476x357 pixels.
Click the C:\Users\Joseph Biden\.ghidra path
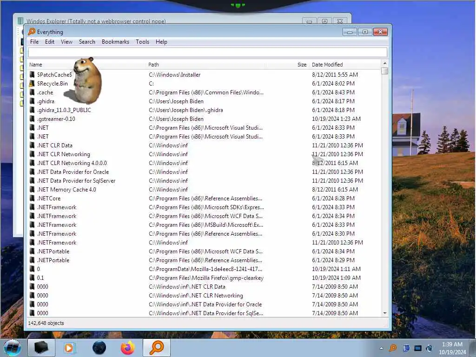186,110
